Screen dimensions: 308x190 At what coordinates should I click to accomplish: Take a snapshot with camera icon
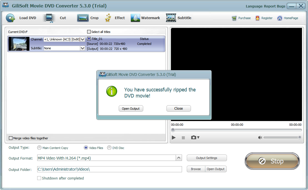pyautogui.click(x=194, y=137)
